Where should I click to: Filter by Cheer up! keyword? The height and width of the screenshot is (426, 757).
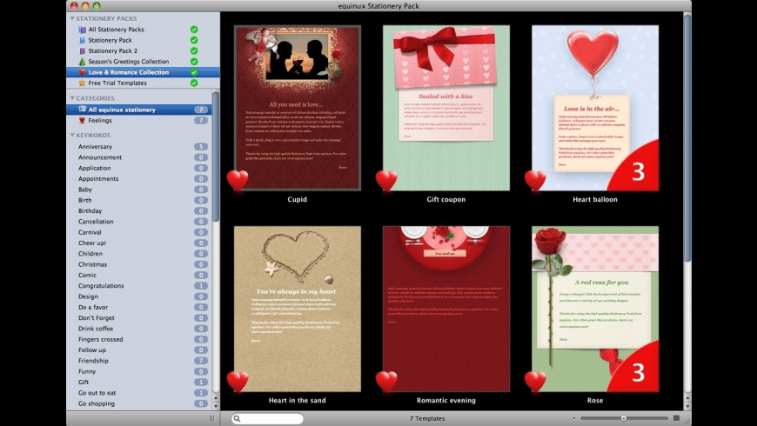click(139, 243)
